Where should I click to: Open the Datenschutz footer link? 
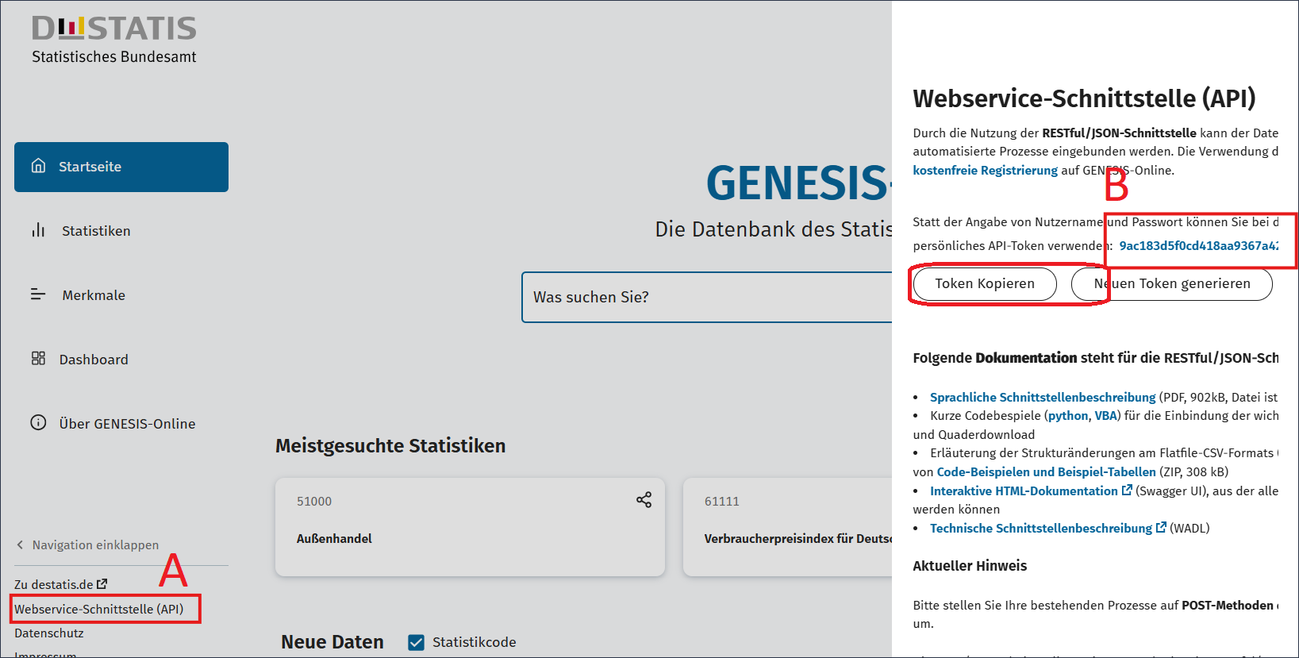click(48, 633)
